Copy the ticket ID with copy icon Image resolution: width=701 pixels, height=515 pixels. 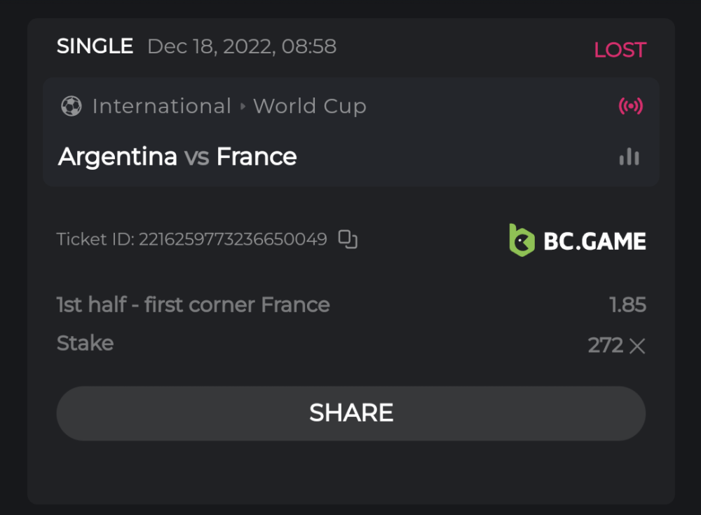[x=348, y=239]
